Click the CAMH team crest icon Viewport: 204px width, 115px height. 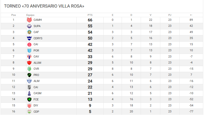tap(29, 20)
